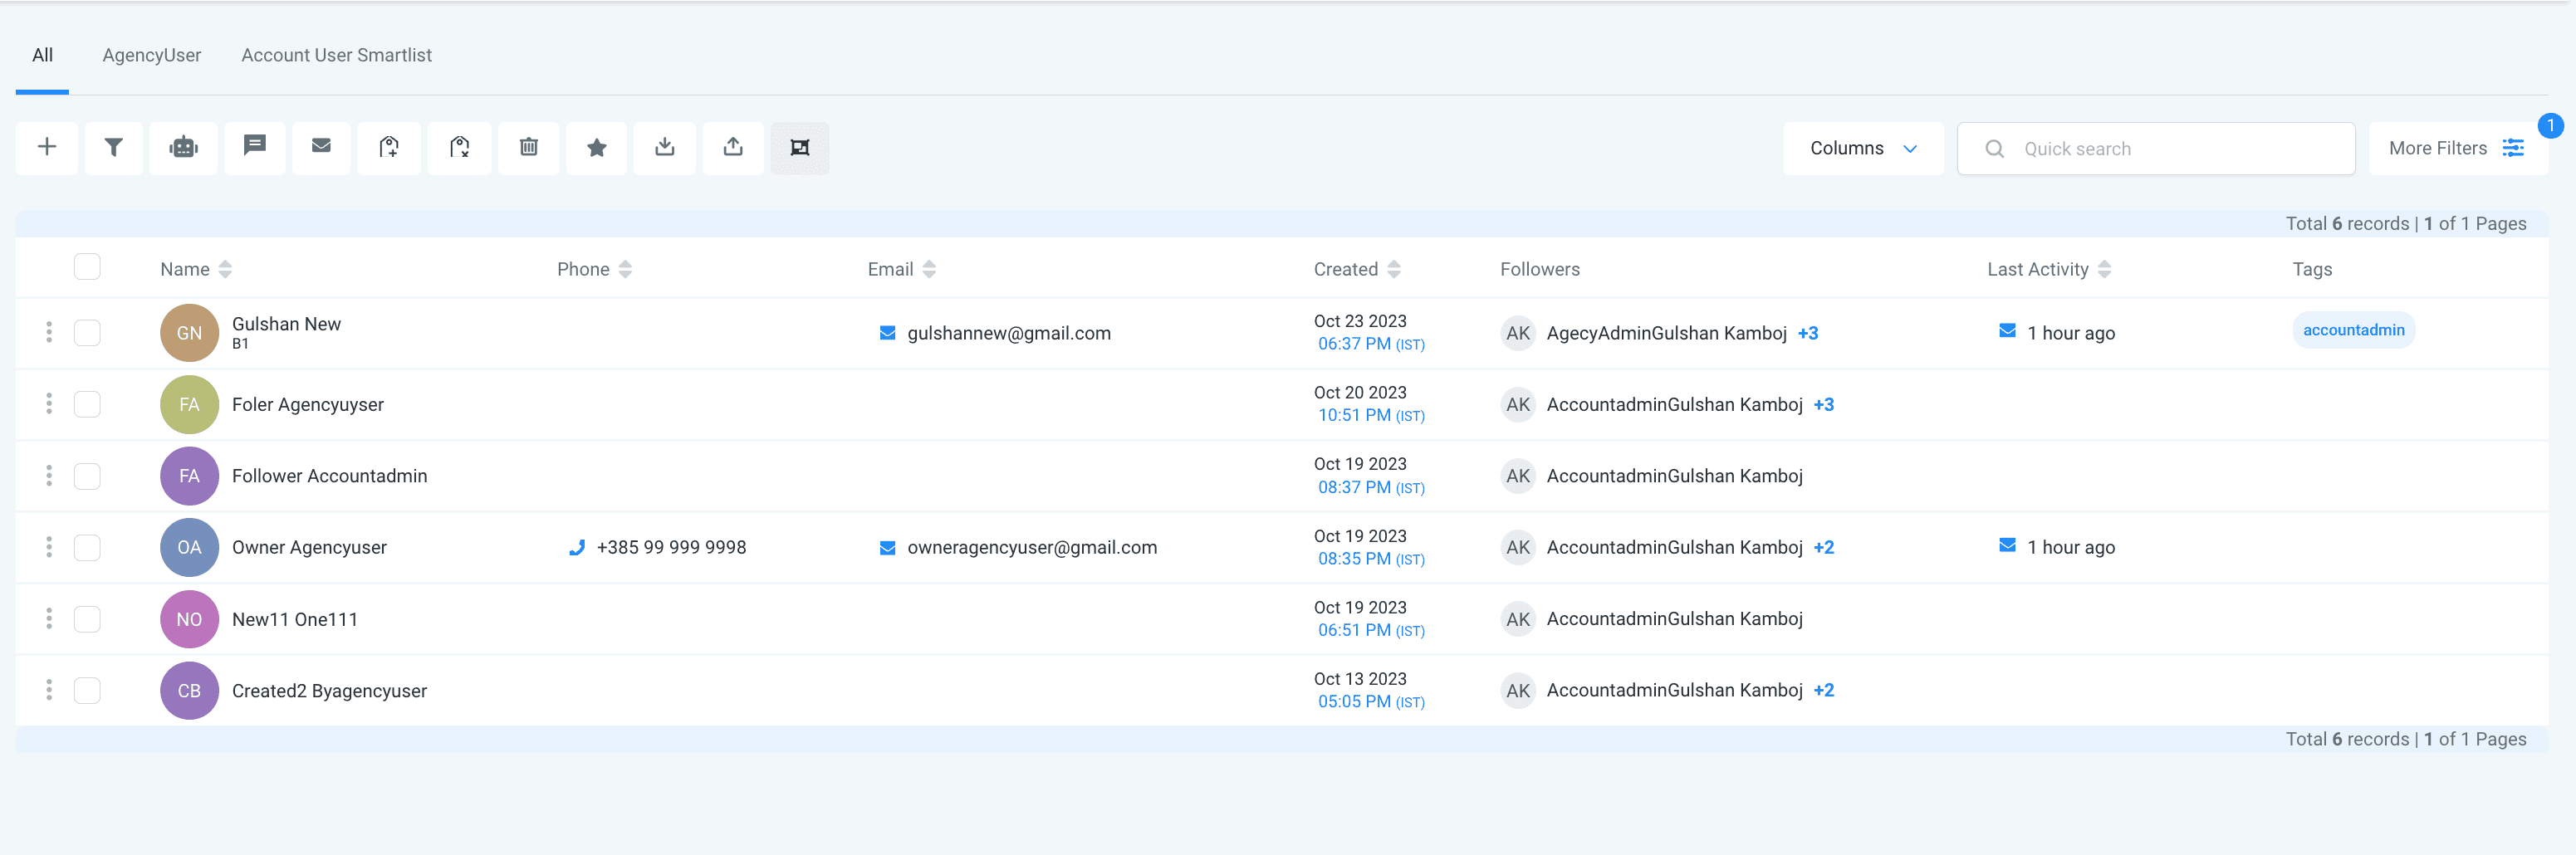The width and height of the screenshot is (2576, 855).
Task: Click the GN avatar of Gulshan New
Action: point(189,333)
